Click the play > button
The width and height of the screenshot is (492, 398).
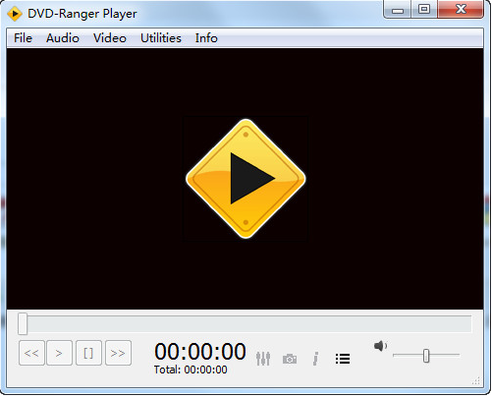click(x=59, y=353)
